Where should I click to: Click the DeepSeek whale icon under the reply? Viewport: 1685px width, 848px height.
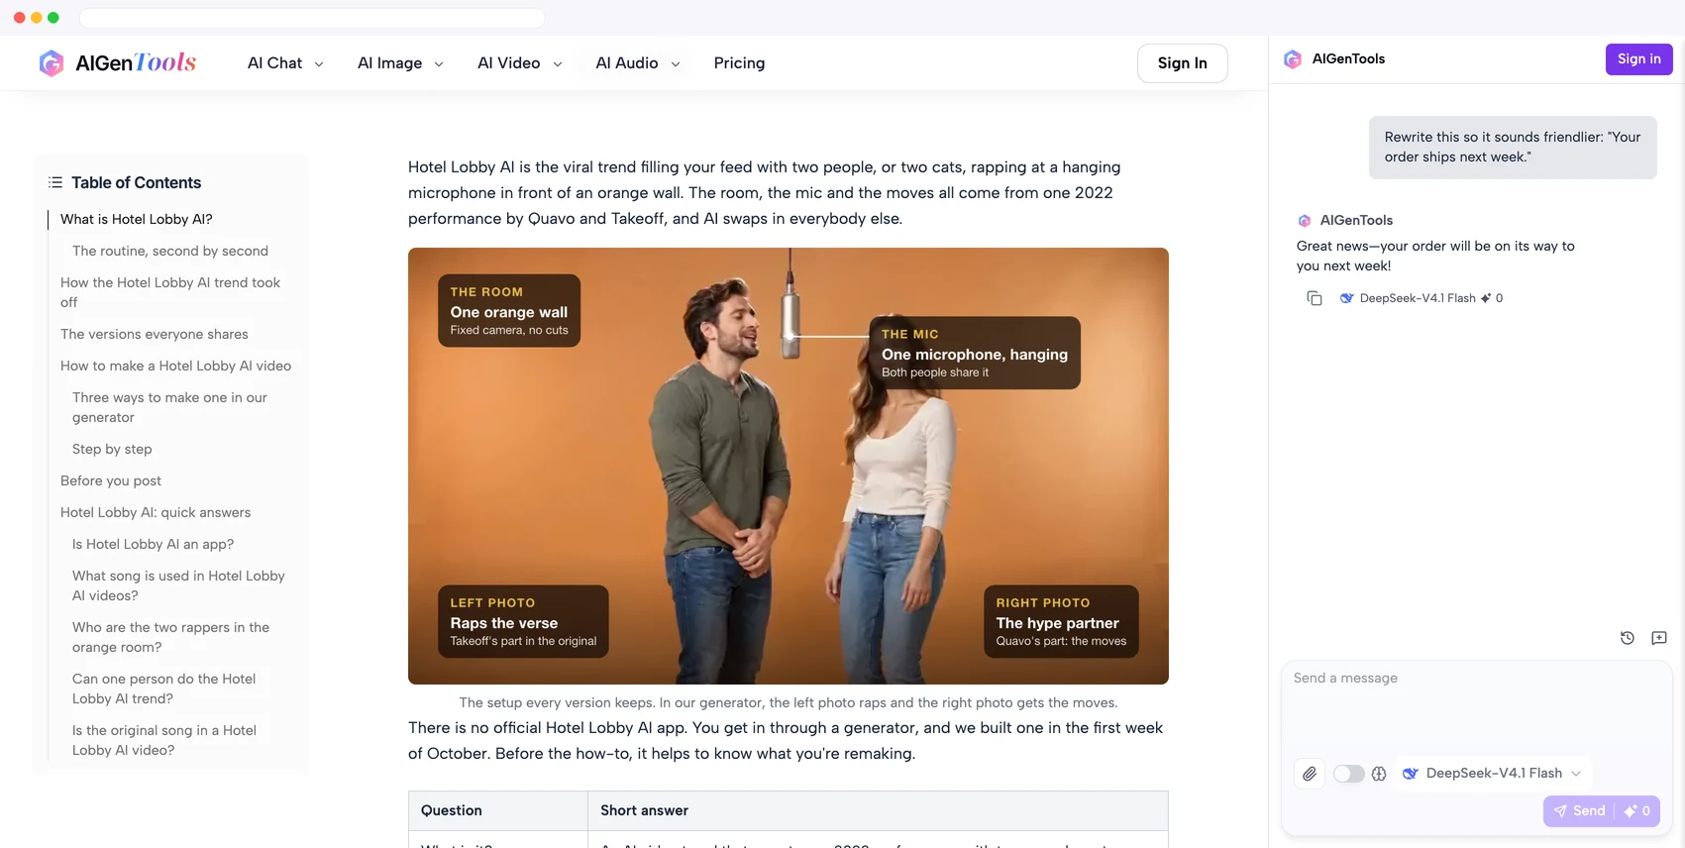[1347, 298]
